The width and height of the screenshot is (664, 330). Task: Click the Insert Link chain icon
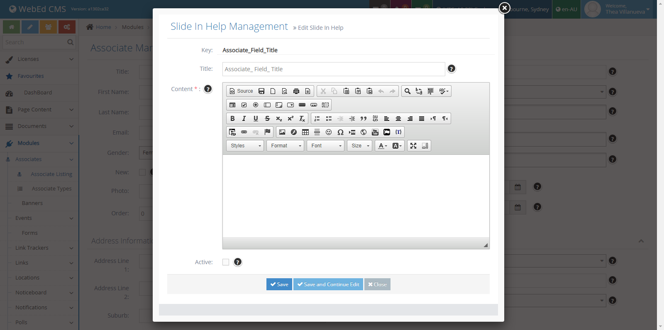pos(244,132)
